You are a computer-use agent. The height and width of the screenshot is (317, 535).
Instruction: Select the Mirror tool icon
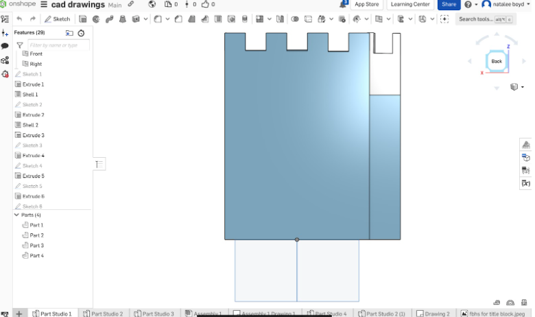(280, 19)
